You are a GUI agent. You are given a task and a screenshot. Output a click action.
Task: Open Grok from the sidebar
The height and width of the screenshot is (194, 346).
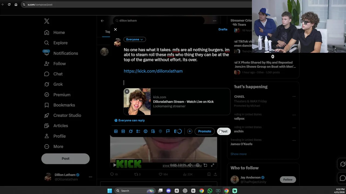pyautogui.click(x=54, y=84)
